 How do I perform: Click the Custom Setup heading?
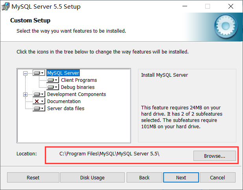click(30, 20)
